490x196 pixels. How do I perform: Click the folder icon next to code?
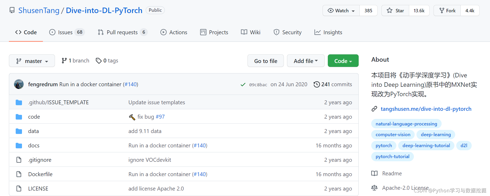pyautogui.click(x=19, y=117)
